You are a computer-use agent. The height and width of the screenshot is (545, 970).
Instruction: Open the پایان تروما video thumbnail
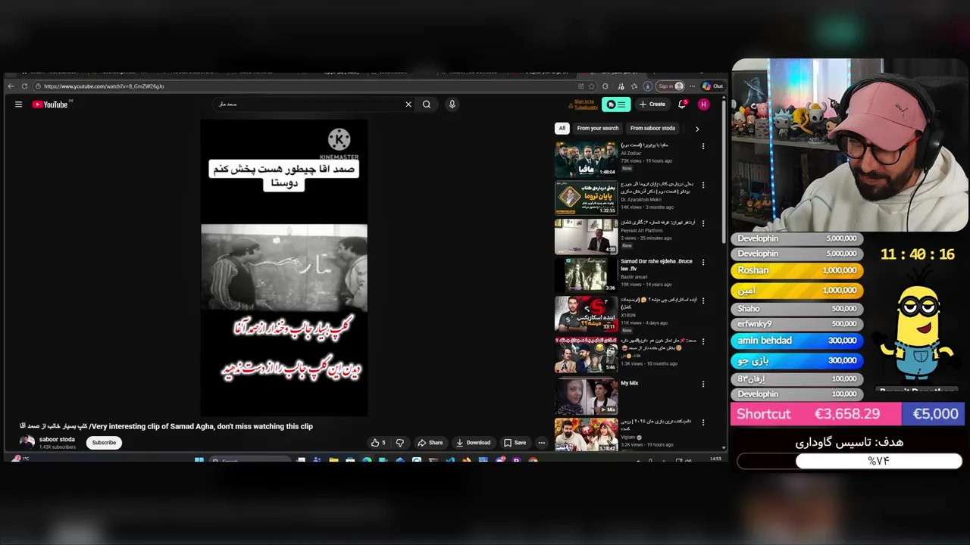point(586,198)
